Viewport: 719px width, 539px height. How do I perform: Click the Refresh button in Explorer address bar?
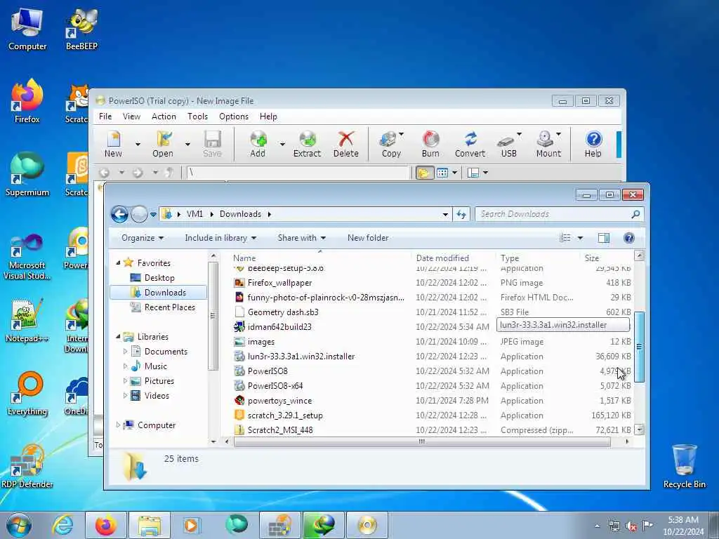tap(461, 214)
